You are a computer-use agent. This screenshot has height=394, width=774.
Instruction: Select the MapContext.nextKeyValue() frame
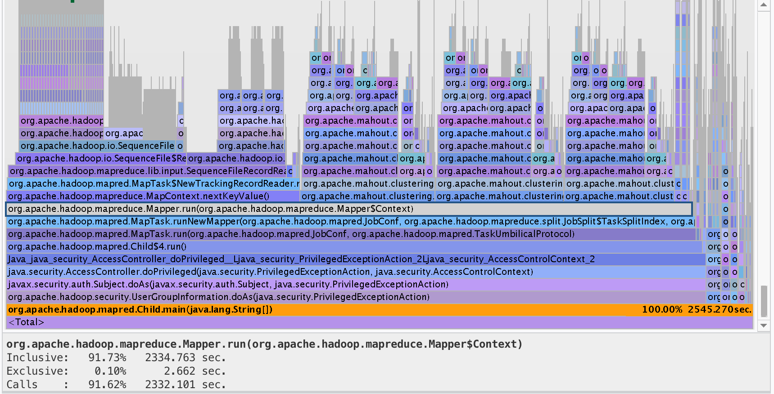[153, 196]
